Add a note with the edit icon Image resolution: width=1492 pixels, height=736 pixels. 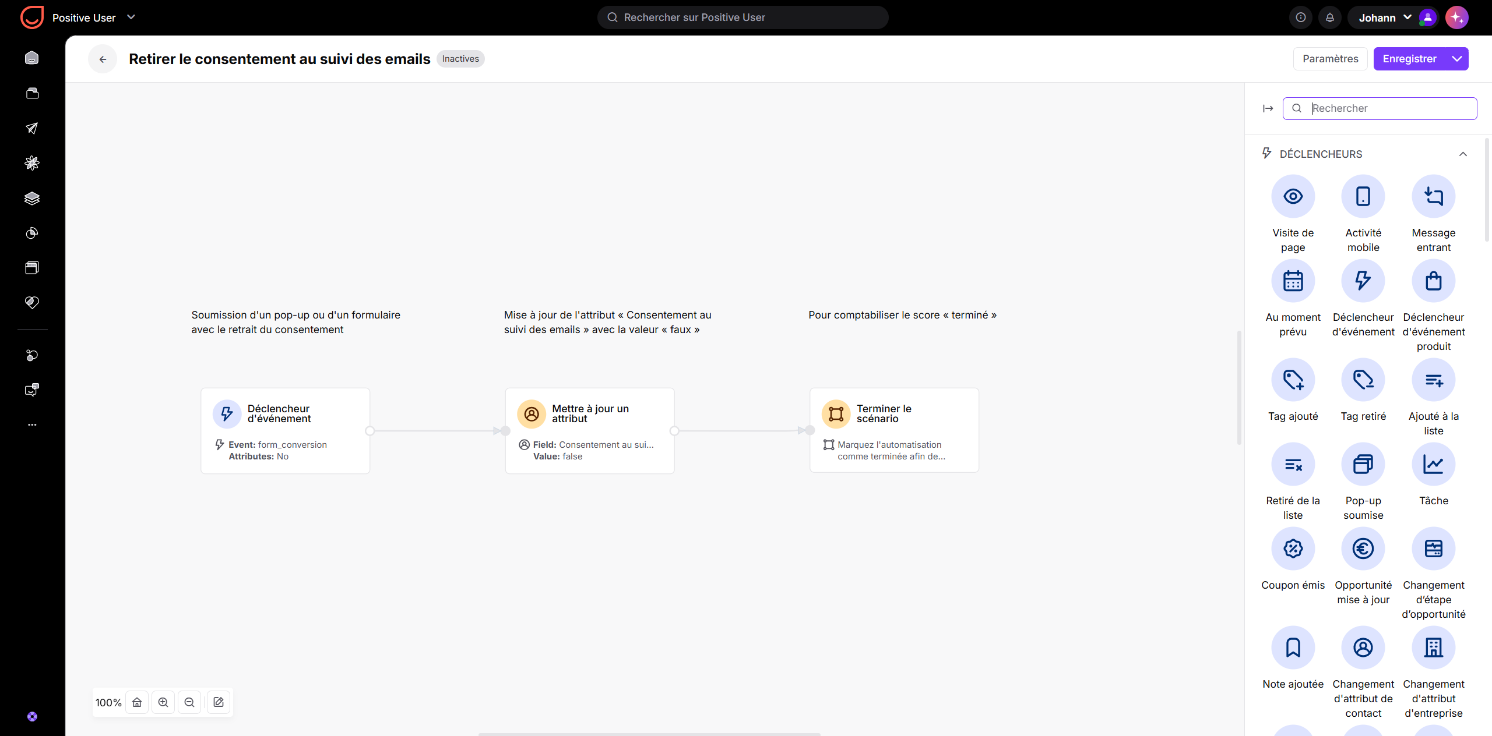click(219, 702)
